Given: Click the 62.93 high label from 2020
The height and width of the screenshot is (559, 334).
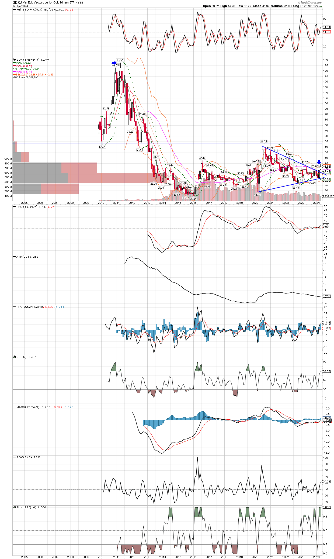Looking at the screenshot, I should click(264, 141).
